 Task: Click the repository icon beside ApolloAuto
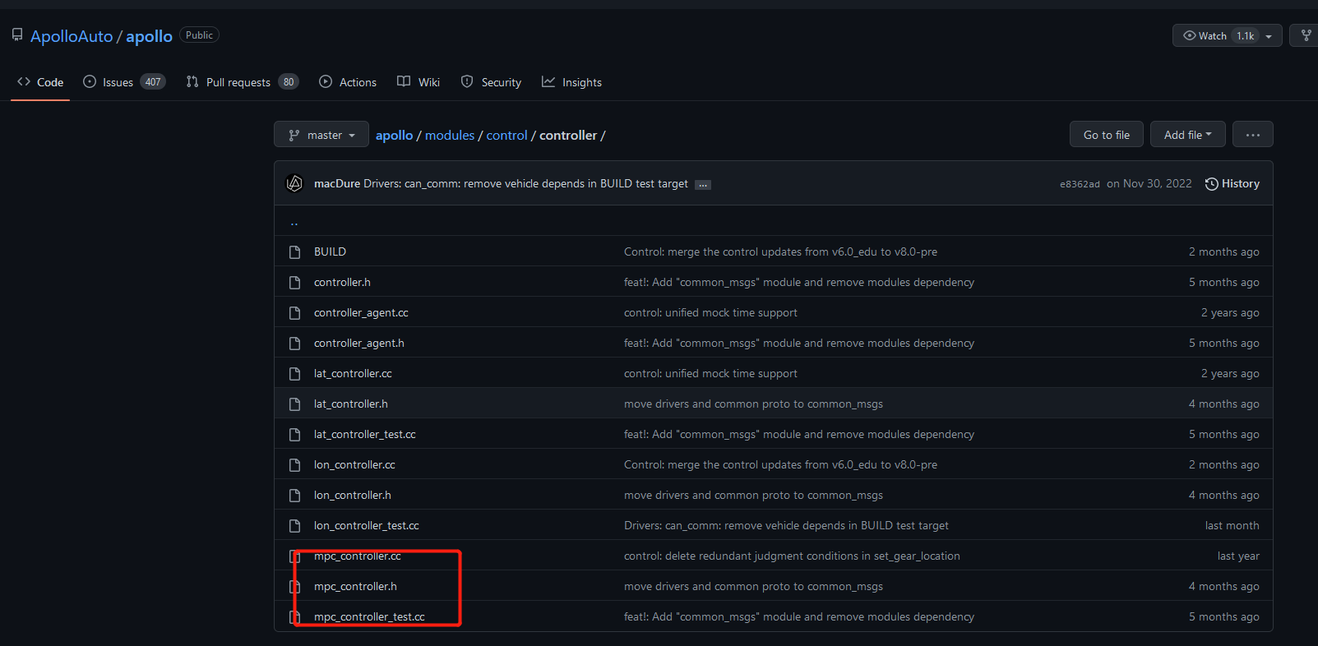[x=17, y=35]
